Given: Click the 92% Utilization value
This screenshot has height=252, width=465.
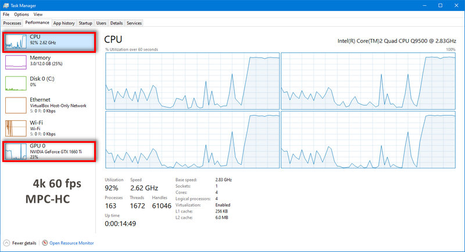Looking at the screenshot, I should [x=111, y=188].
